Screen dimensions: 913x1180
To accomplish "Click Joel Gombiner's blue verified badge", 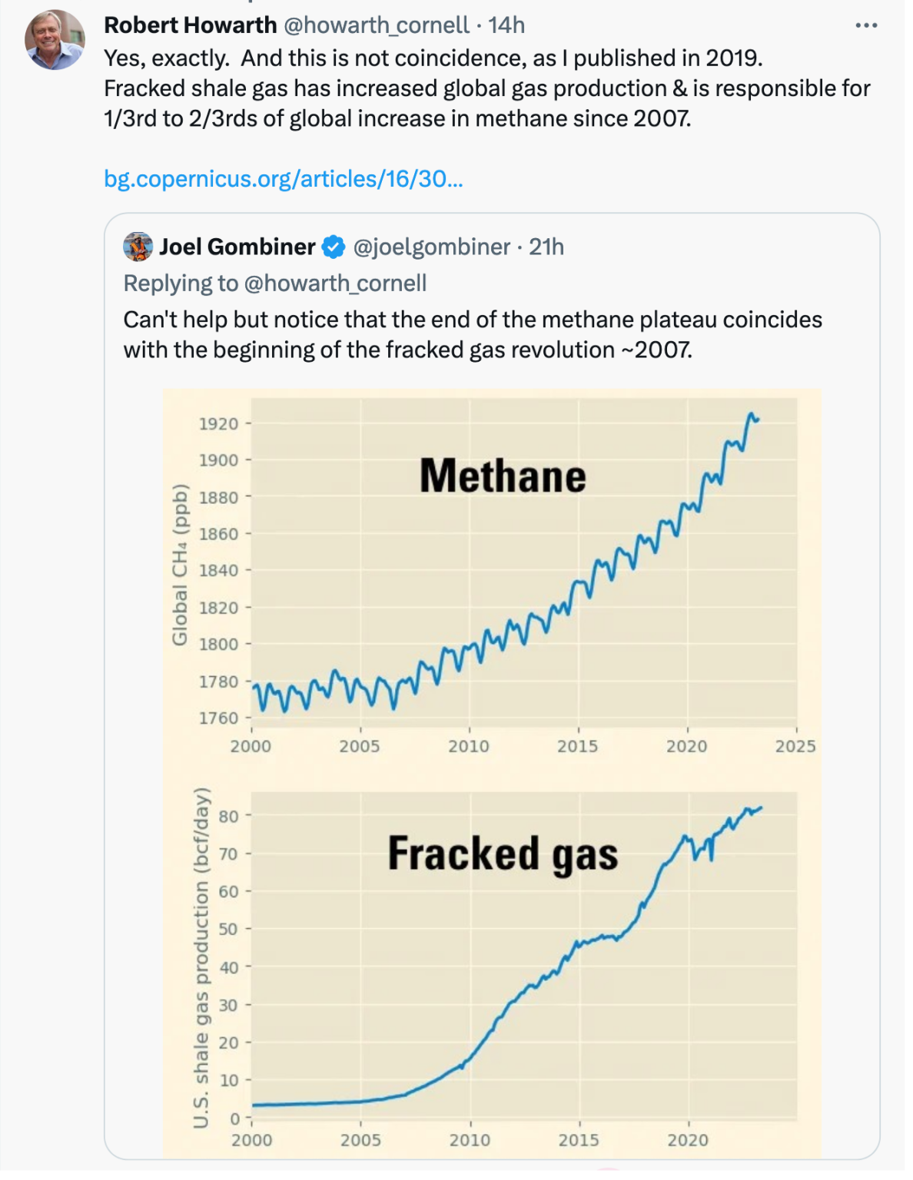I will click(x=332, y=247).
